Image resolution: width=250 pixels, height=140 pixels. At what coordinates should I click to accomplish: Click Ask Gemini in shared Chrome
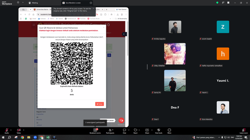pyautogui.click(x=121, y=9)
